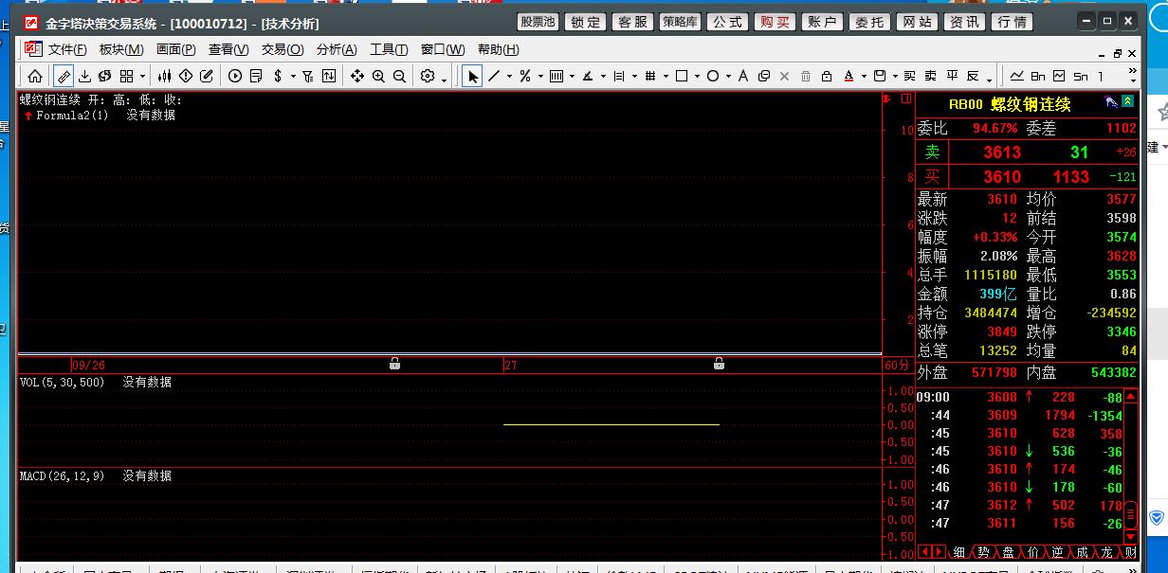Click the 平 close position toolbar button

[x=952, y=77]
